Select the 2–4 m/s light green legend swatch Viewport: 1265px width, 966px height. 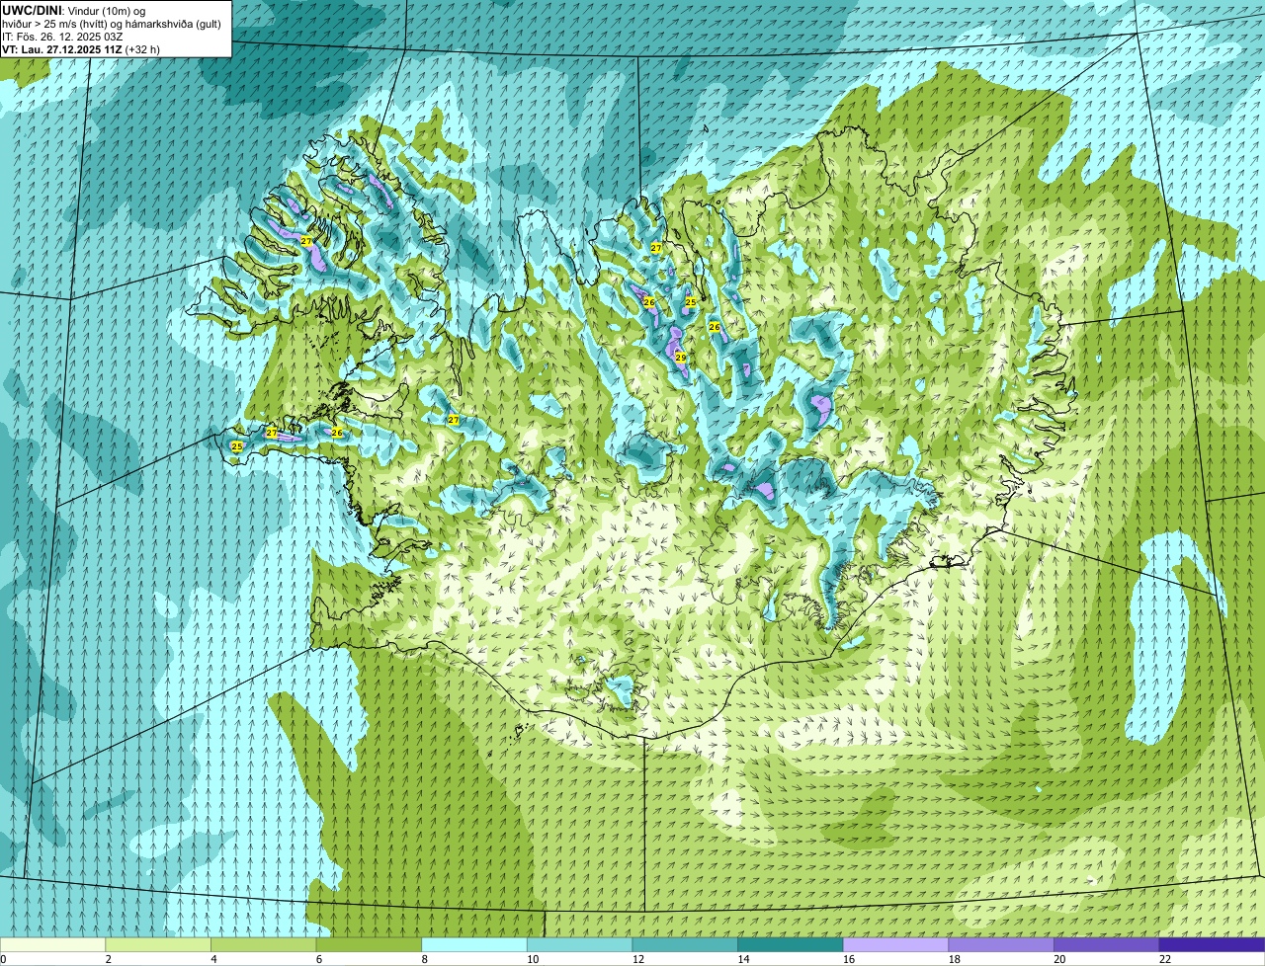158,944
